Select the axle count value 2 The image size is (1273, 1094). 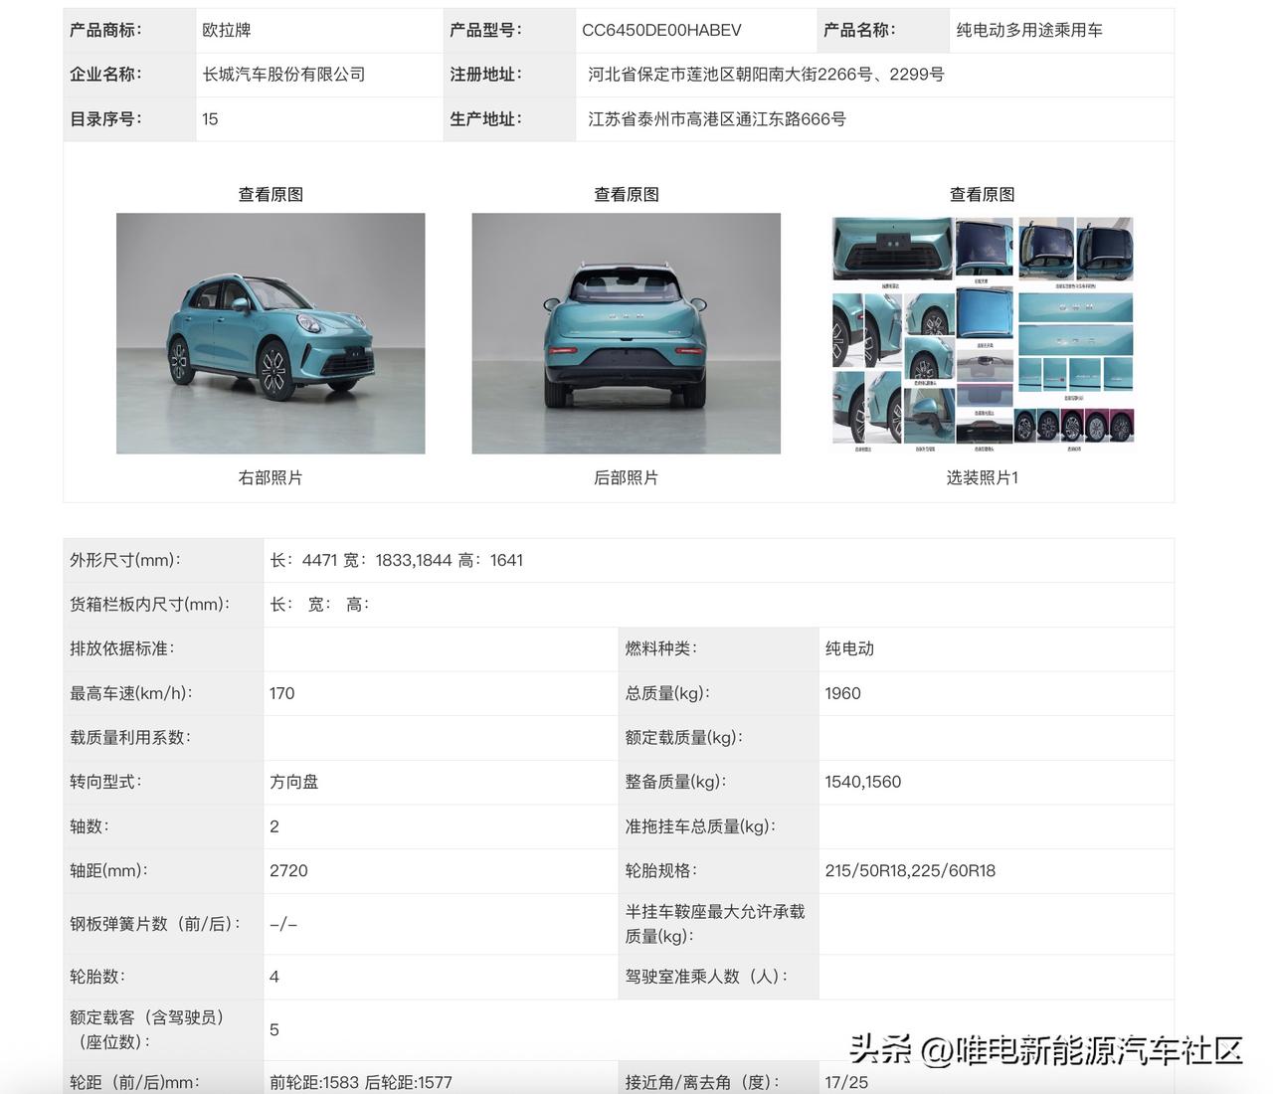[x=274, y=826]
